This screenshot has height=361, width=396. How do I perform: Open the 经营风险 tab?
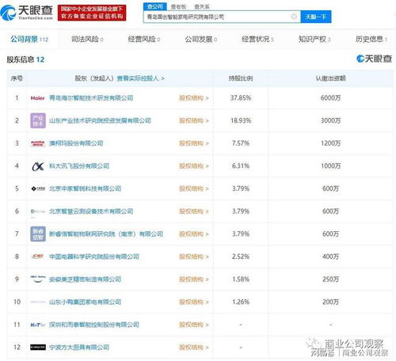click(x=144, y=40)
